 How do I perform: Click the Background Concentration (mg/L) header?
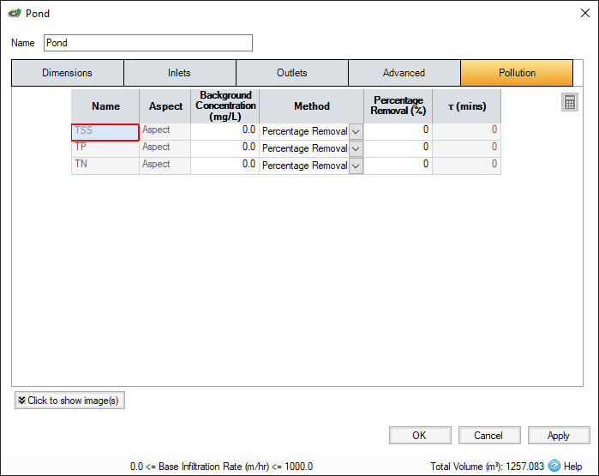(x=225, y=106)
